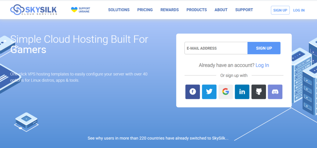The height and width of the screenshot is (148, 317).
Task: Open the Solutions menu
Action: point(119,10)
